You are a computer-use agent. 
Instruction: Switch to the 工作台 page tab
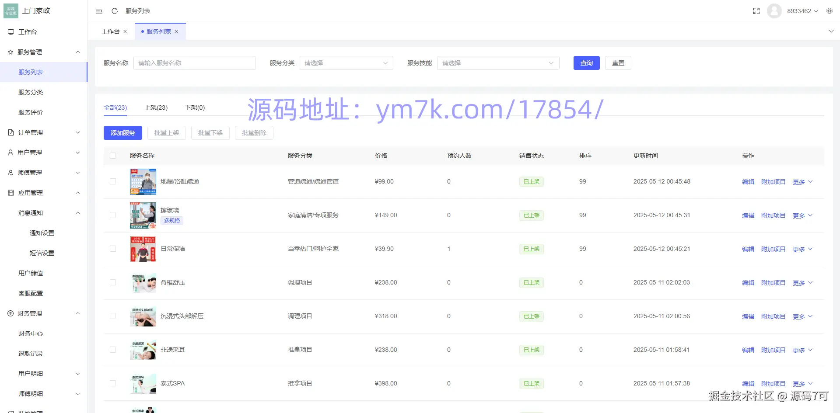point(111,31)
